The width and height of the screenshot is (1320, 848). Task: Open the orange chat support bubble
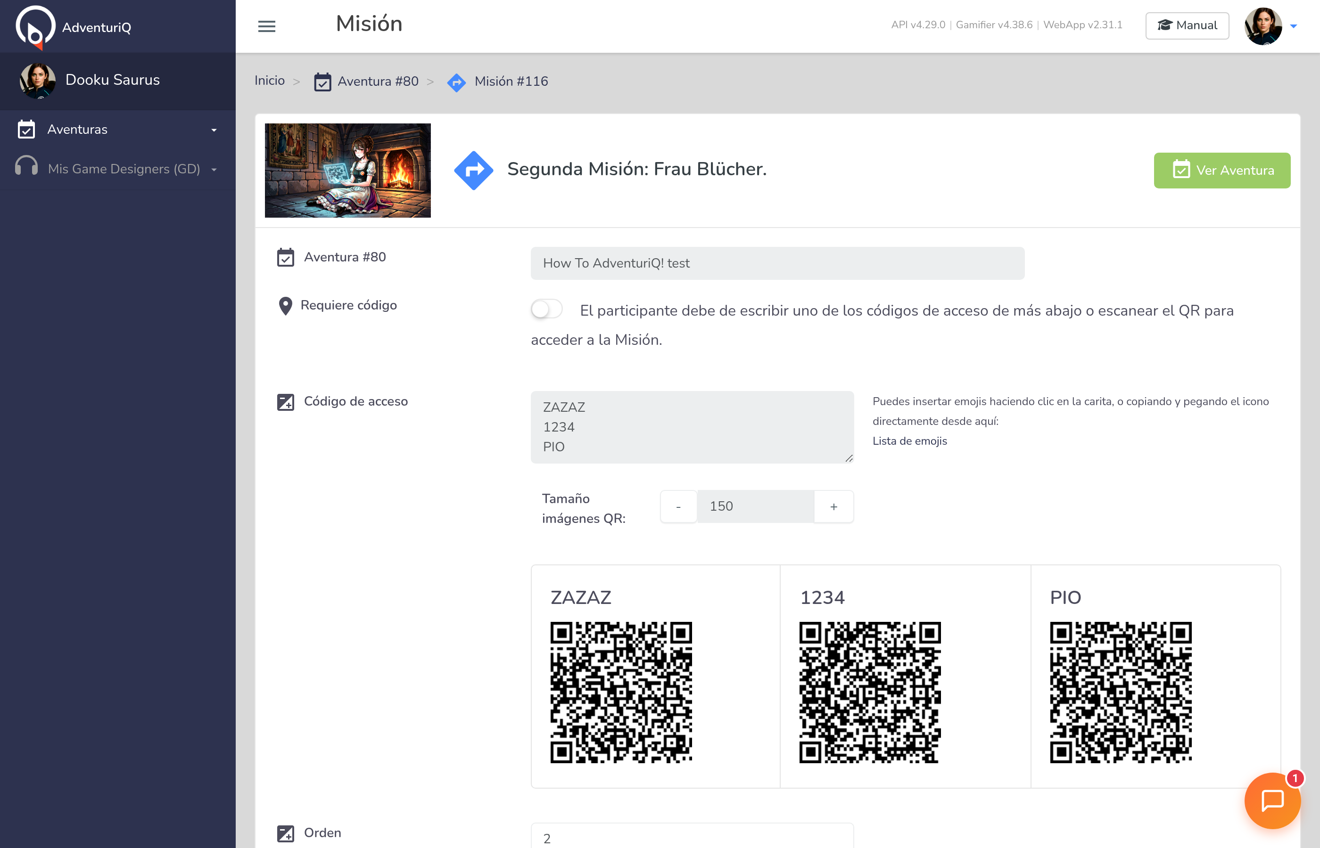tap(1272, 800)
